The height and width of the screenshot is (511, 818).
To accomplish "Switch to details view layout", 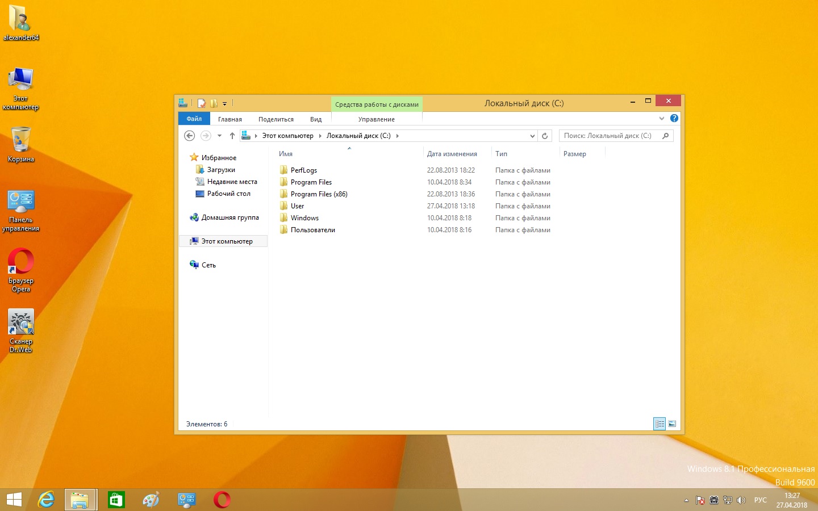I will click(x=660, y=424).
